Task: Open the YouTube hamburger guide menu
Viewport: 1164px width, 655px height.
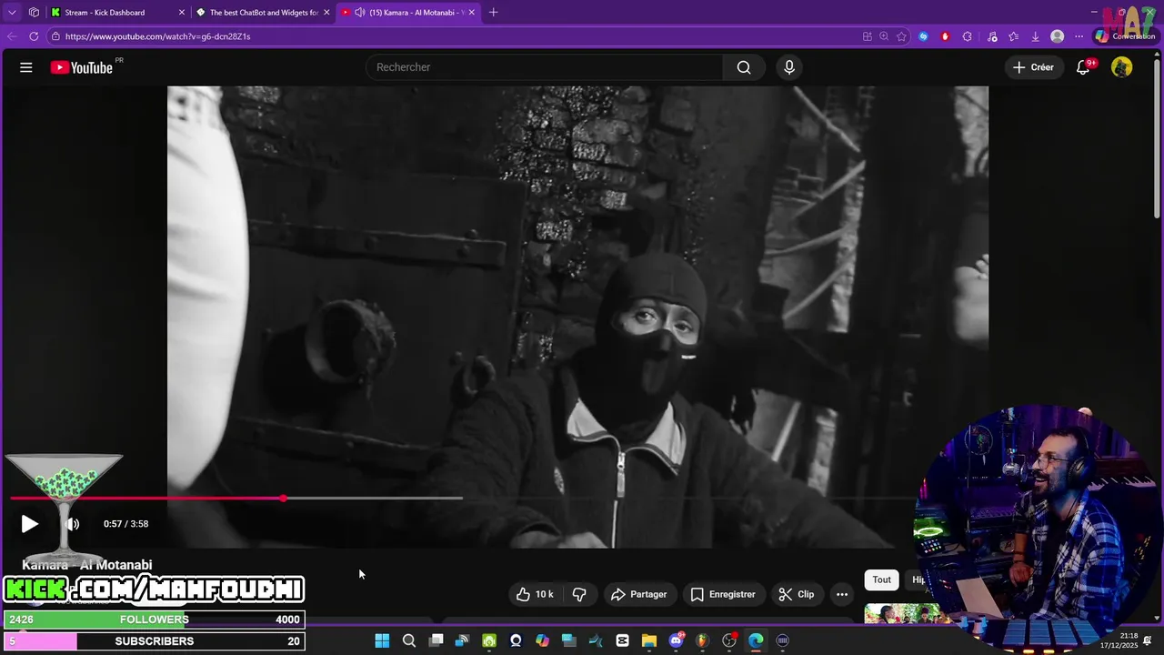Action: (26, 67)
